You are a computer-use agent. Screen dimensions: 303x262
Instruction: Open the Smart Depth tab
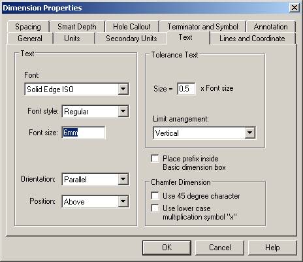tap(77, 27)
